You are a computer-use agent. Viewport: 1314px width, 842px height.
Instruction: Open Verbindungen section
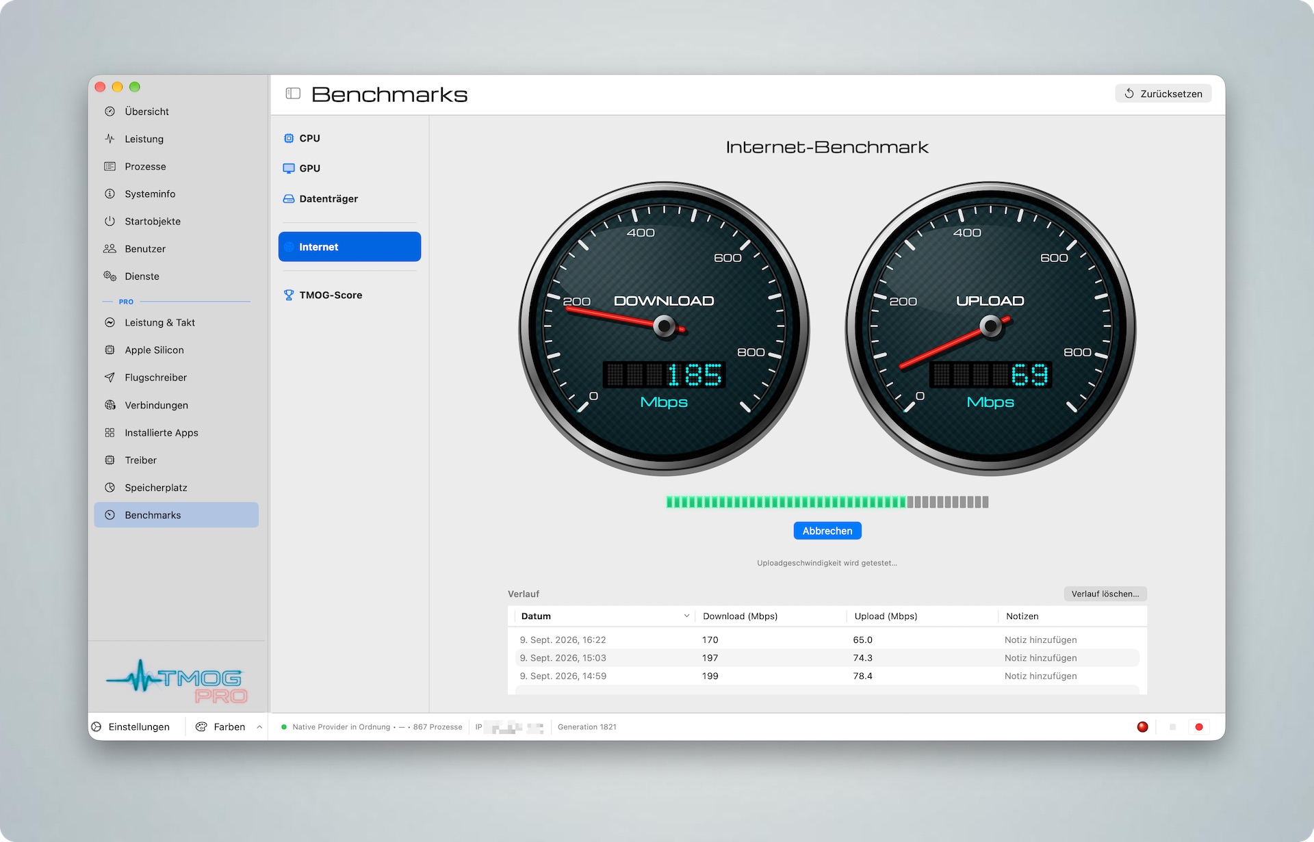[x=176, y=405]
